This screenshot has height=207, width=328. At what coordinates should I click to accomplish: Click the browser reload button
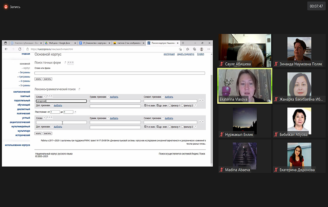click(x=20, y=49)
